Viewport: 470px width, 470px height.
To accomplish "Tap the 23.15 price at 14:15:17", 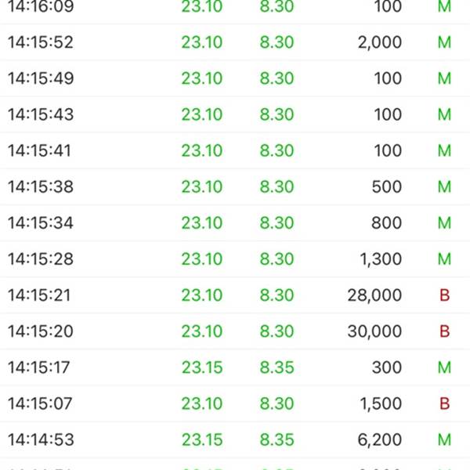I will pos(202,367).
